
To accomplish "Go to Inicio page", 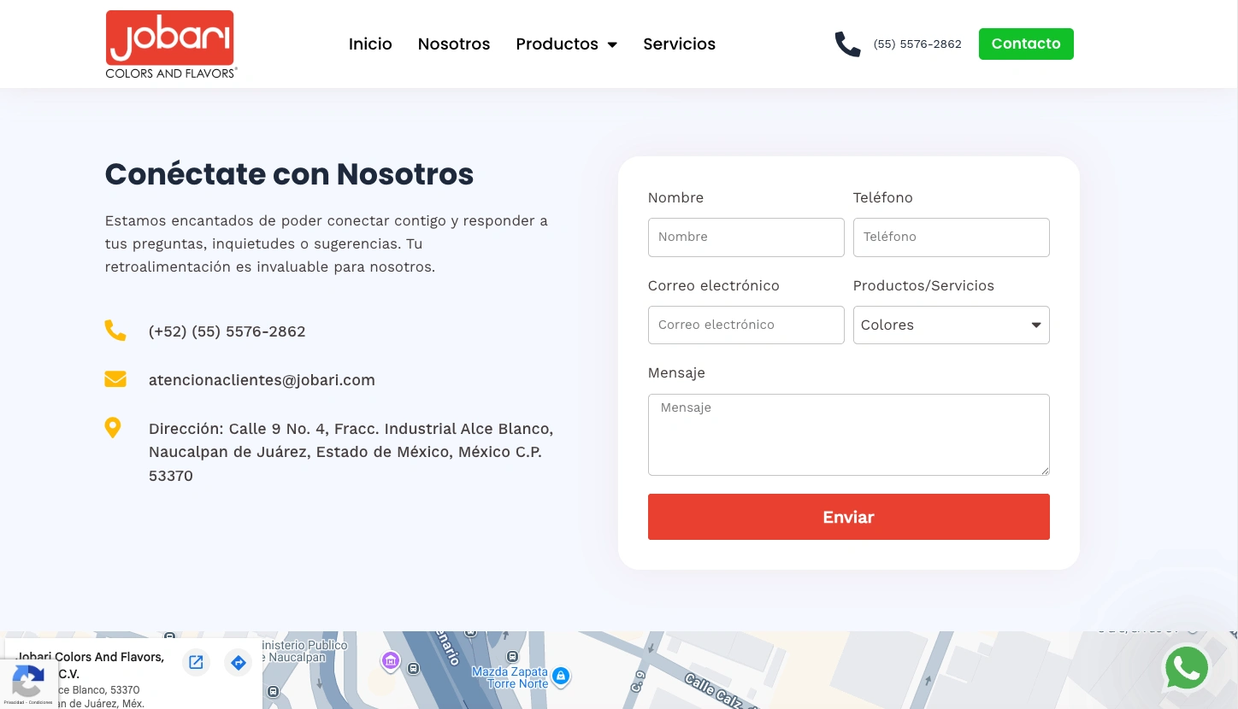I will point(370,44).
